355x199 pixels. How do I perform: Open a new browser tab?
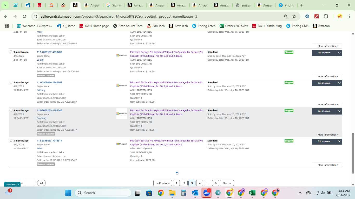pos(301,5)
